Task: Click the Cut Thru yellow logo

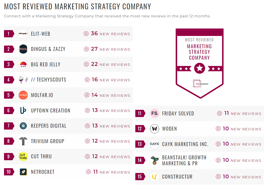Action: pos(23,156)
